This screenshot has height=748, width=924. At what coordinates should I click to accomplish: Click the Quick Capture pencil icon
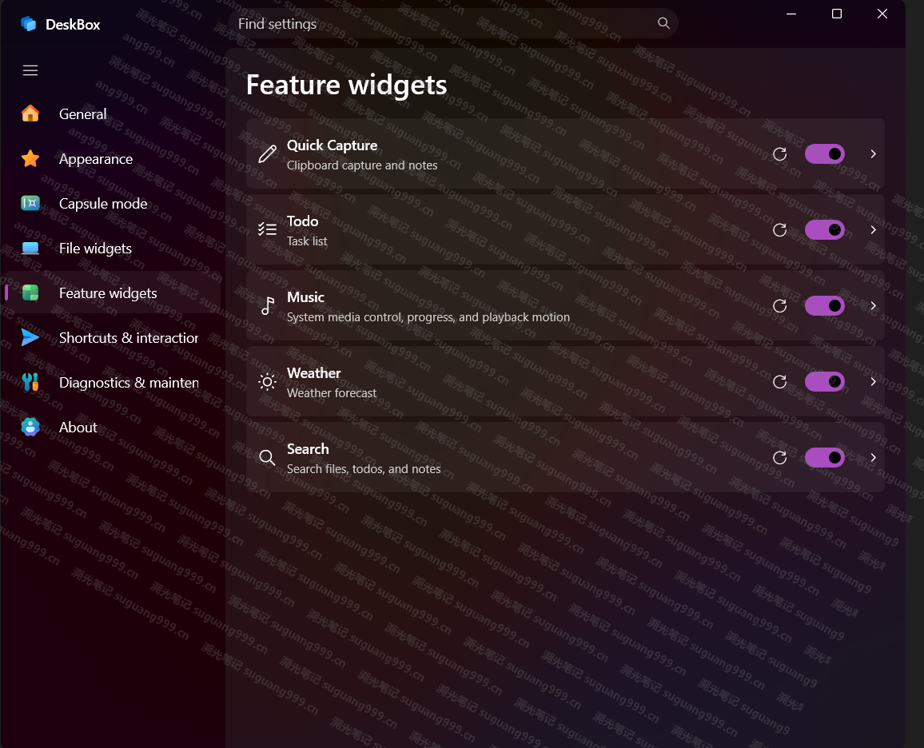(x=267, y=153)
